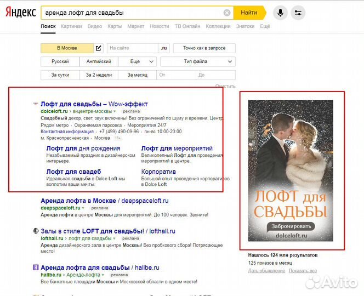The height and width of the screenshot is (296, 364).
Task: Select the Поиск tab
Action: click(48, 26)
